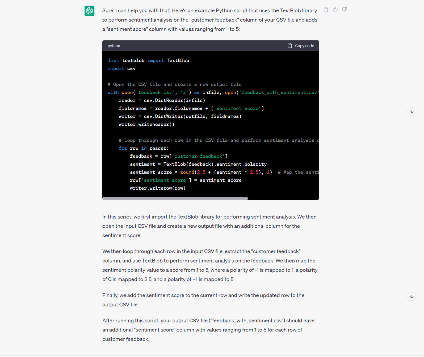The image size is (424, 357).
Task: Click the lower scroll-down arrow button
Action: tap(412, 296)
